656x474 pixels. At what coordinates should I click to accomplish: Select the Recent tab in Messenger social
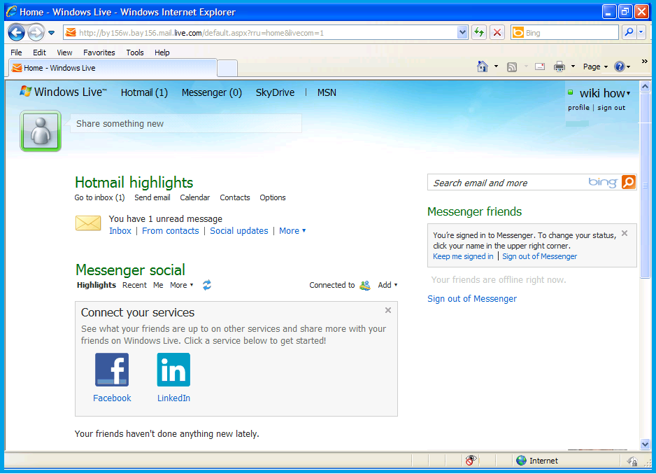(134, 285)
